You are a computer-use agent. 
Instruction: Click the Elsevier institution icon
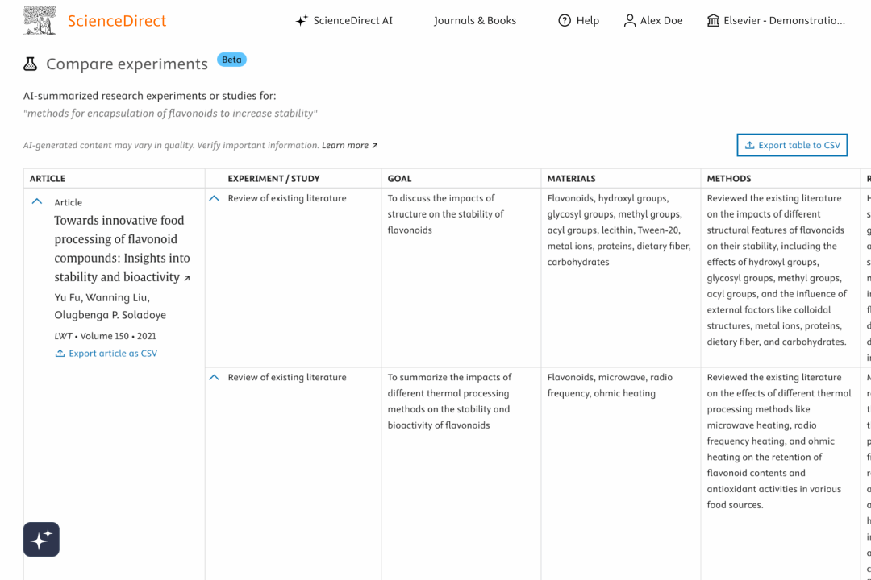click(713, 20)
